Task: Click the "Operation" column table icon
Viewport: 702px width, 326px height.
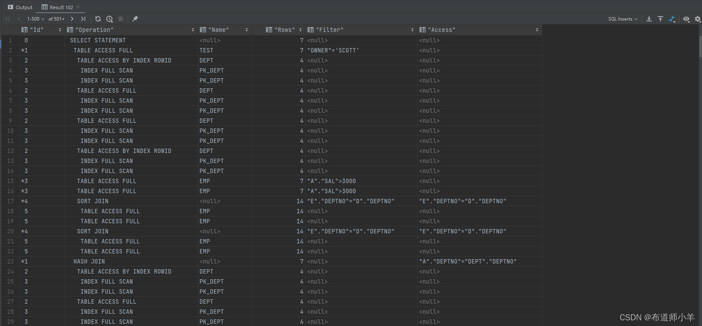Action: coord(70,30)
